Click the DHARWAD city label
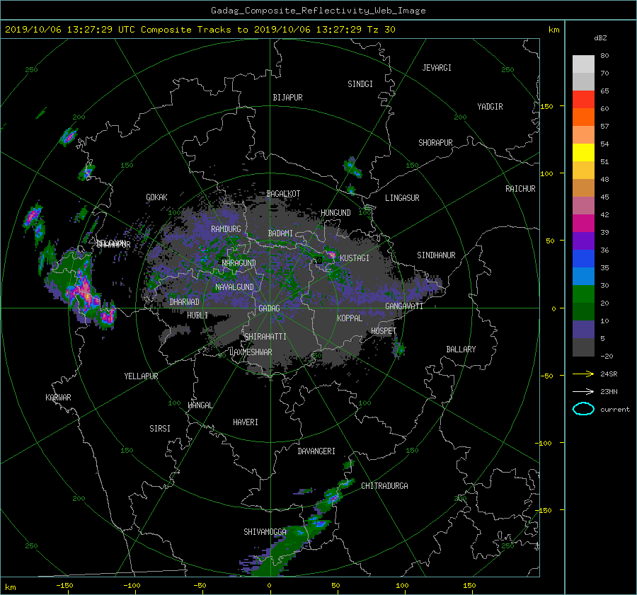 [184, 302]
